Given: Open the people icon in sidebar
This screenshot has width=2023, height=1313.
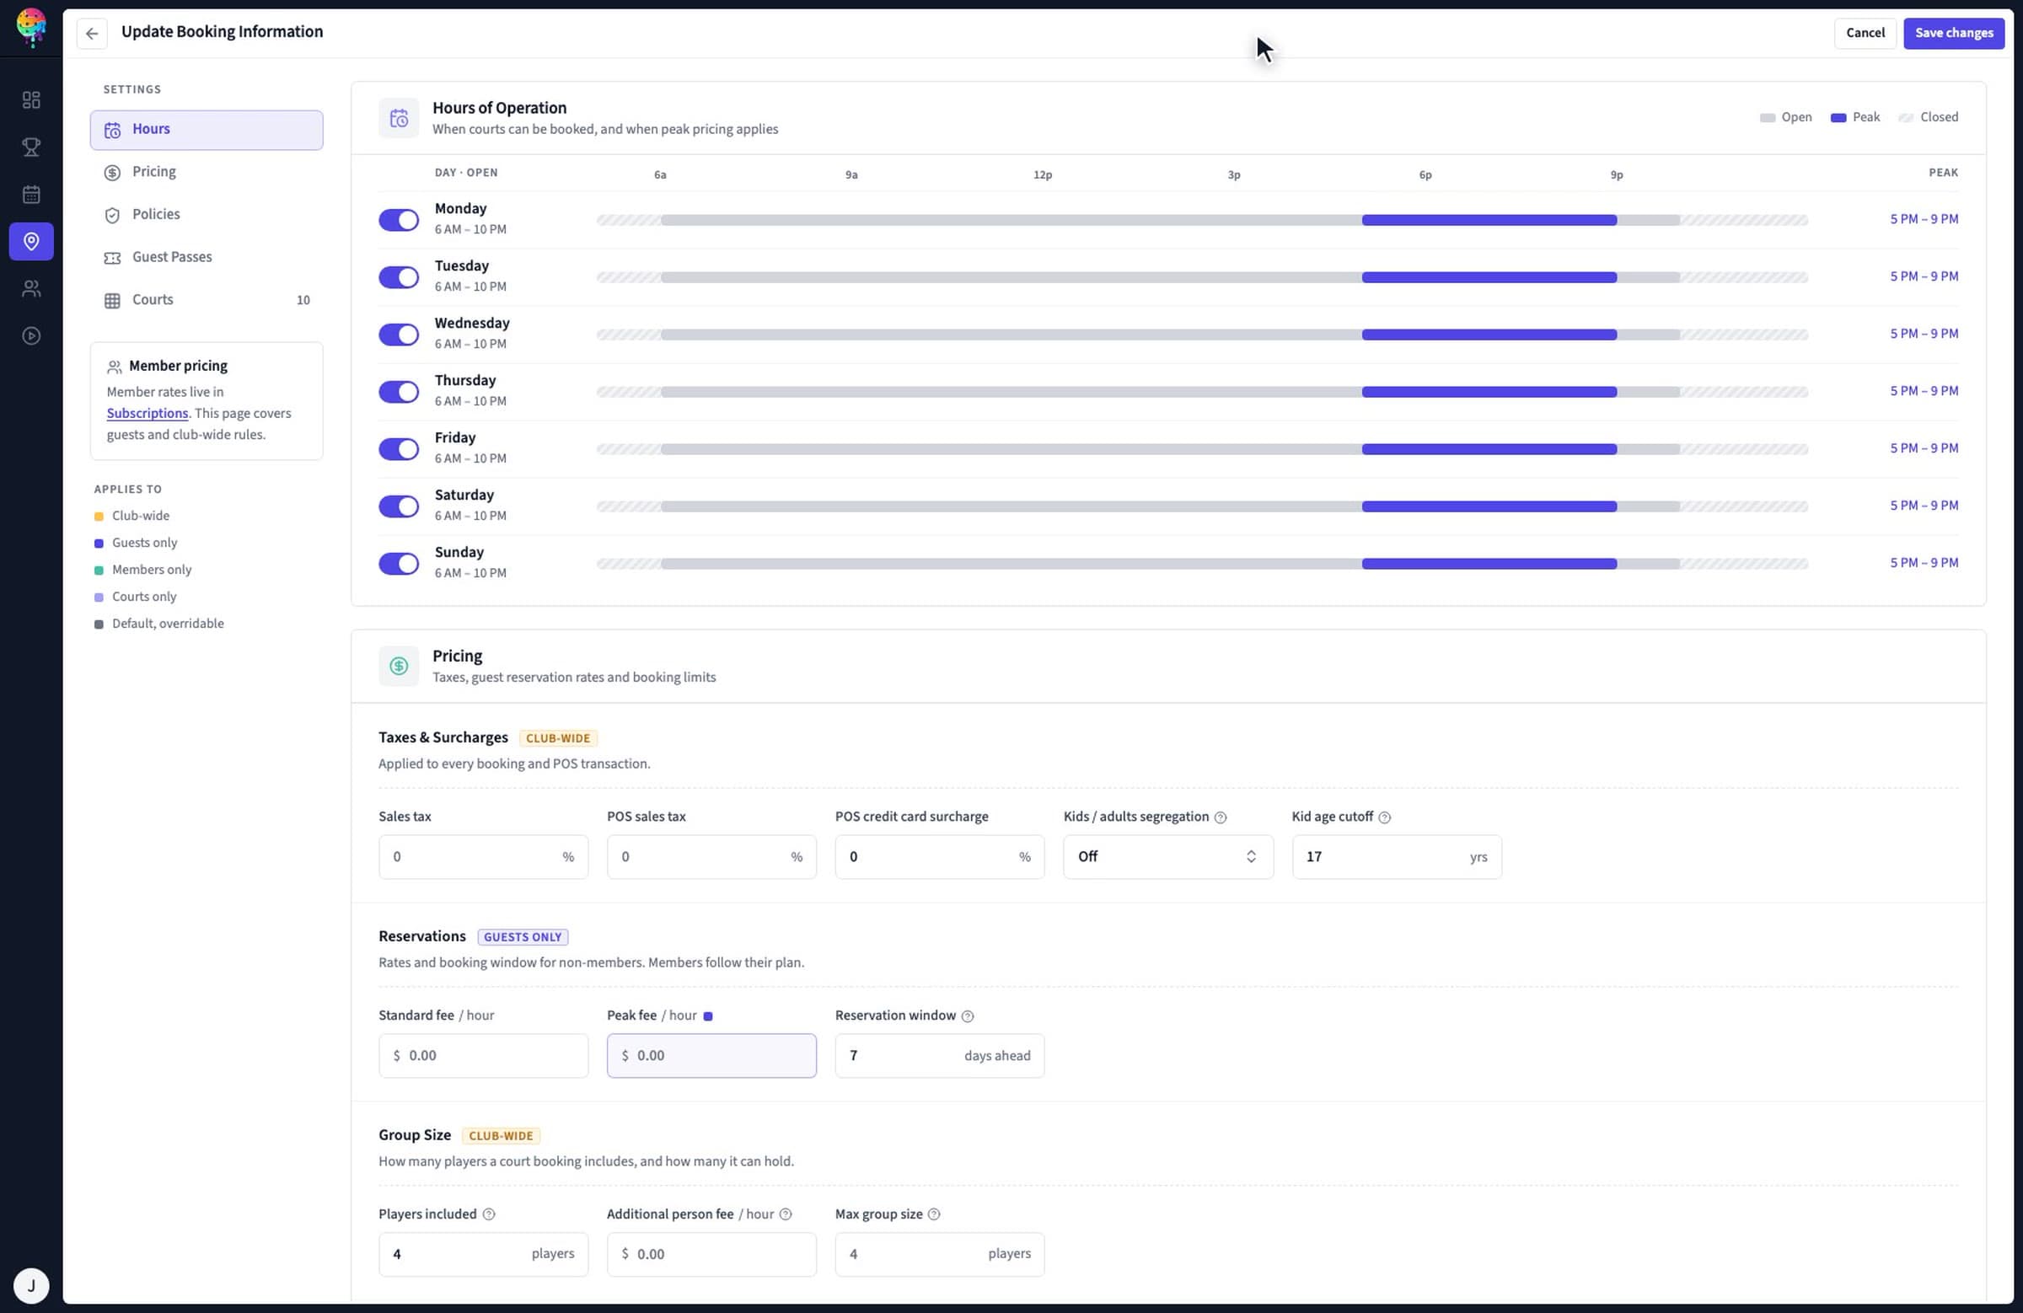Looking at the screenshot, I should pos(31,289).
